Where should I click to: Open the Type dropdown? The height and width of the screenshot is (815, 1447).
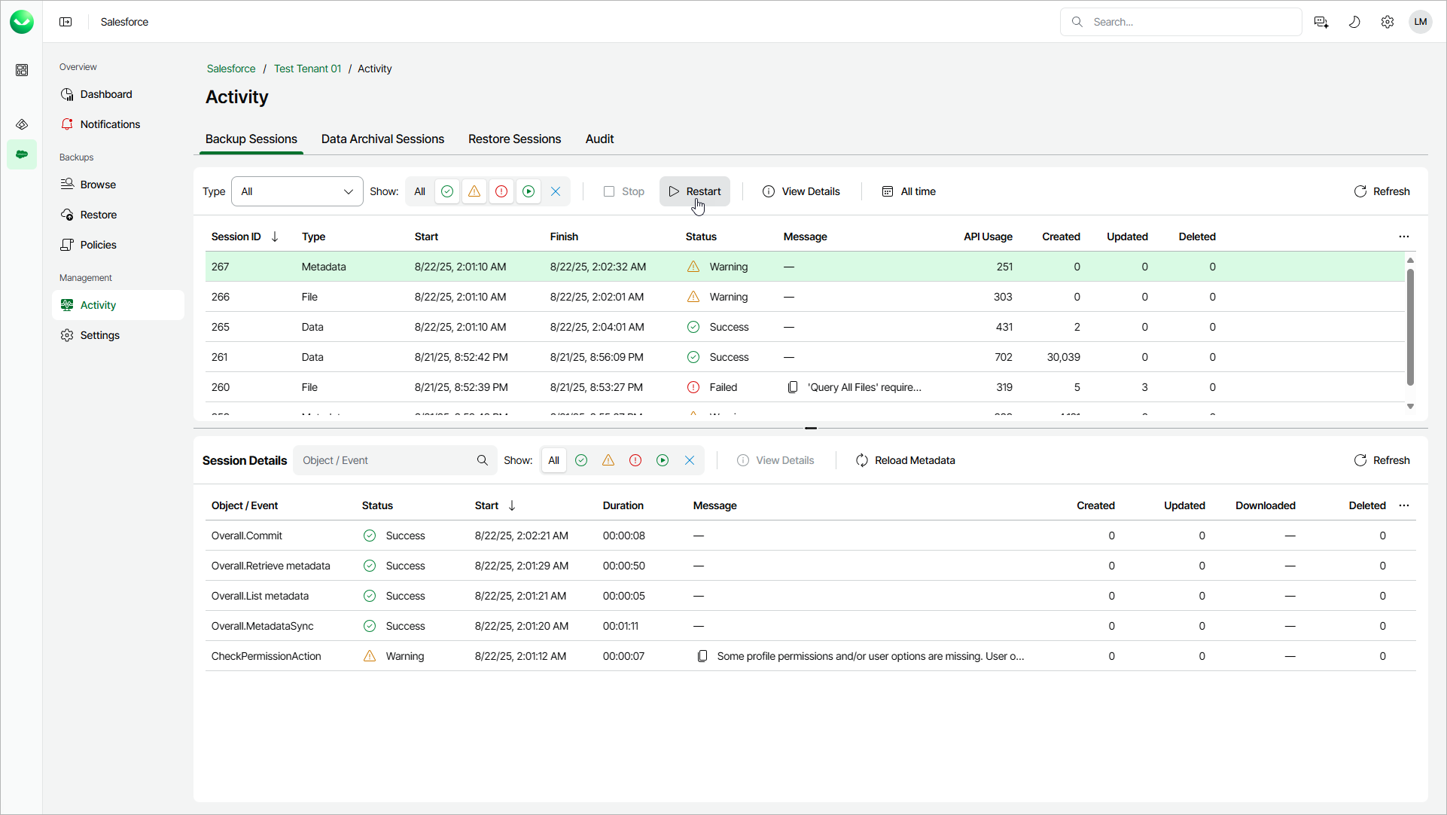[x=297, y=191]
